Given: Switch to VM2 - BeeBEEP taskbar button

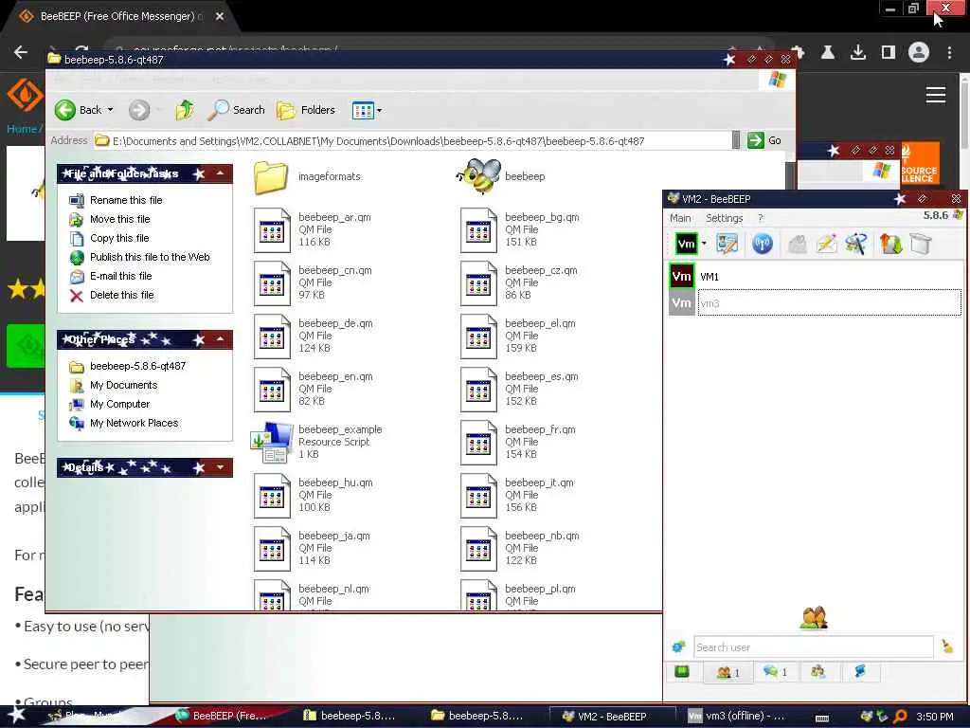Looking at the screenshot, I should pos(610,716).
